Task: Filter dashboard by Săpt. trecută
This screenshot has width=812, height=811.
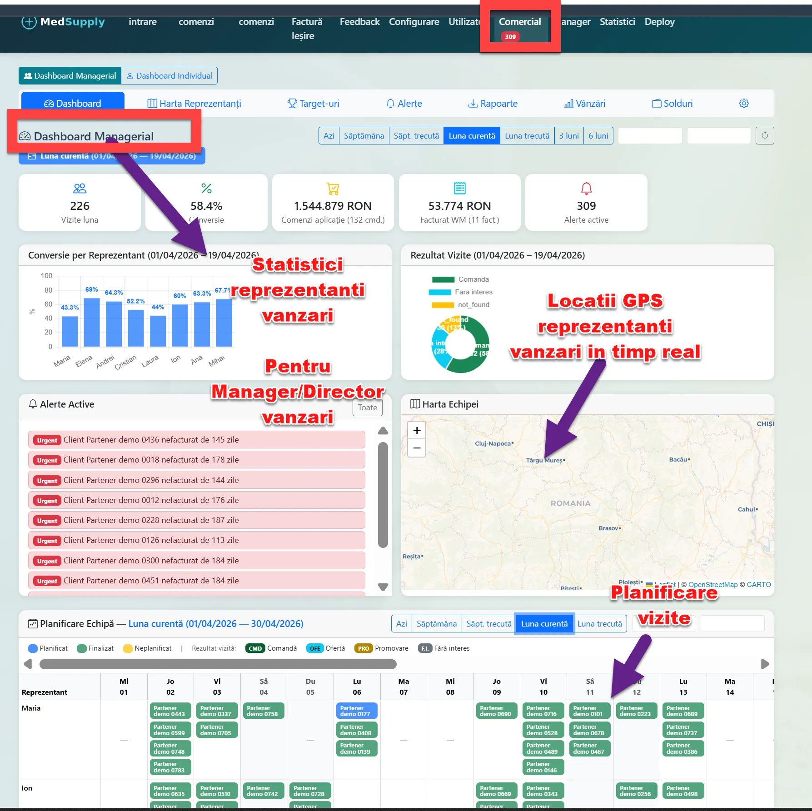Action: coord(416,136)
